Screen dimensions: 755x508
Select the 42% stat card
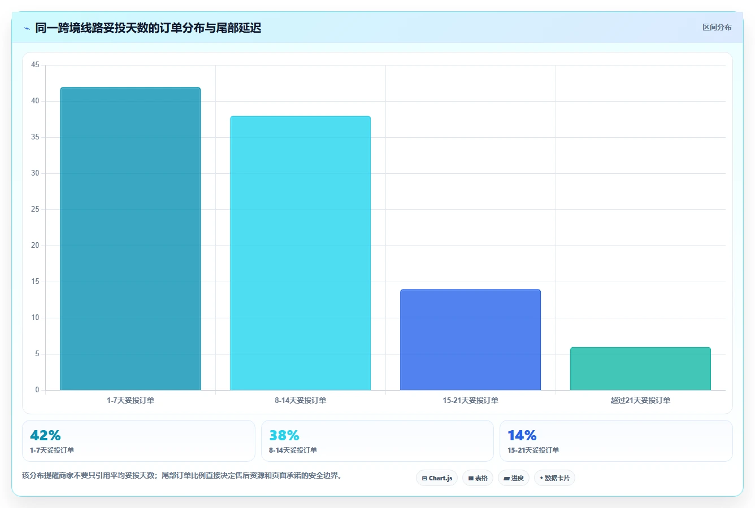(x=138, y=441)
